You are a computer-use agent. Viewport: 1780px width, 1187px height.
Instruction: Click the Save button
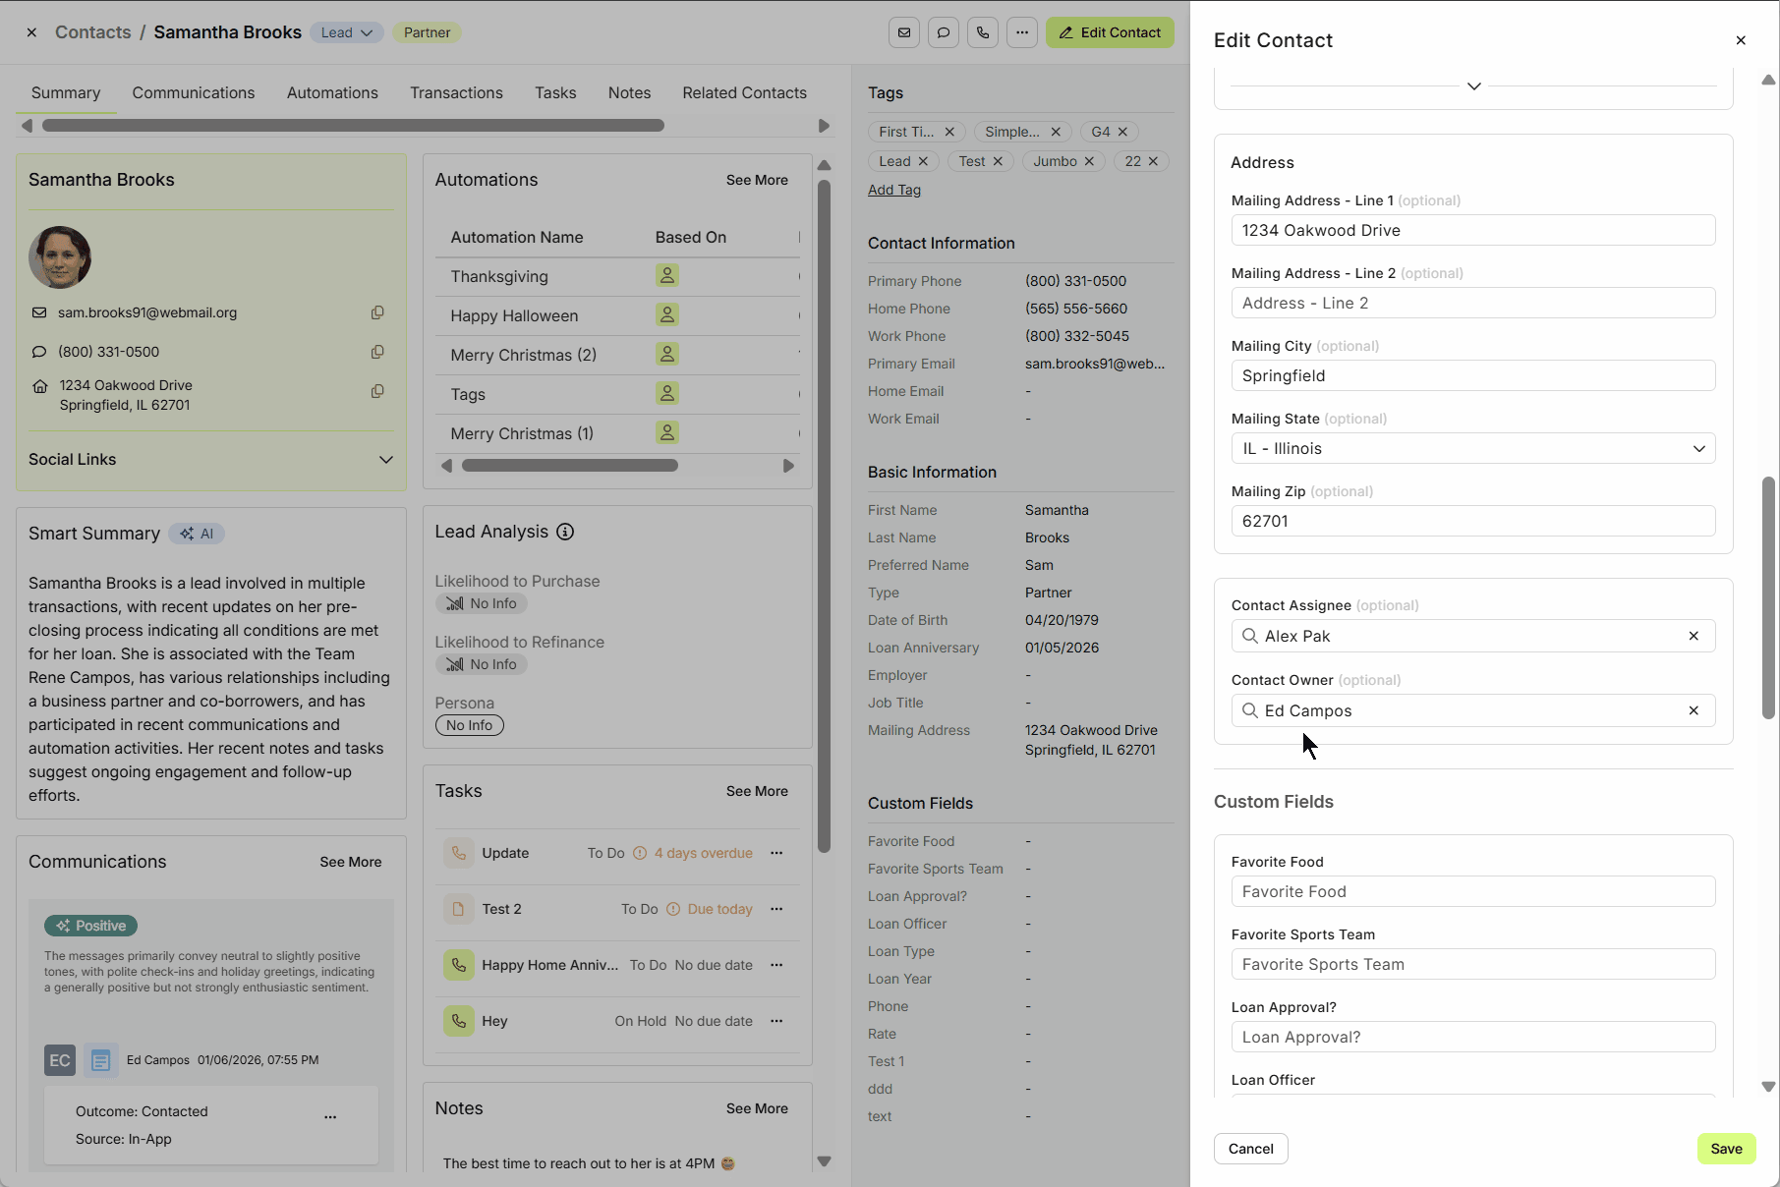pyautogui.click(x=1726, y=1149)
